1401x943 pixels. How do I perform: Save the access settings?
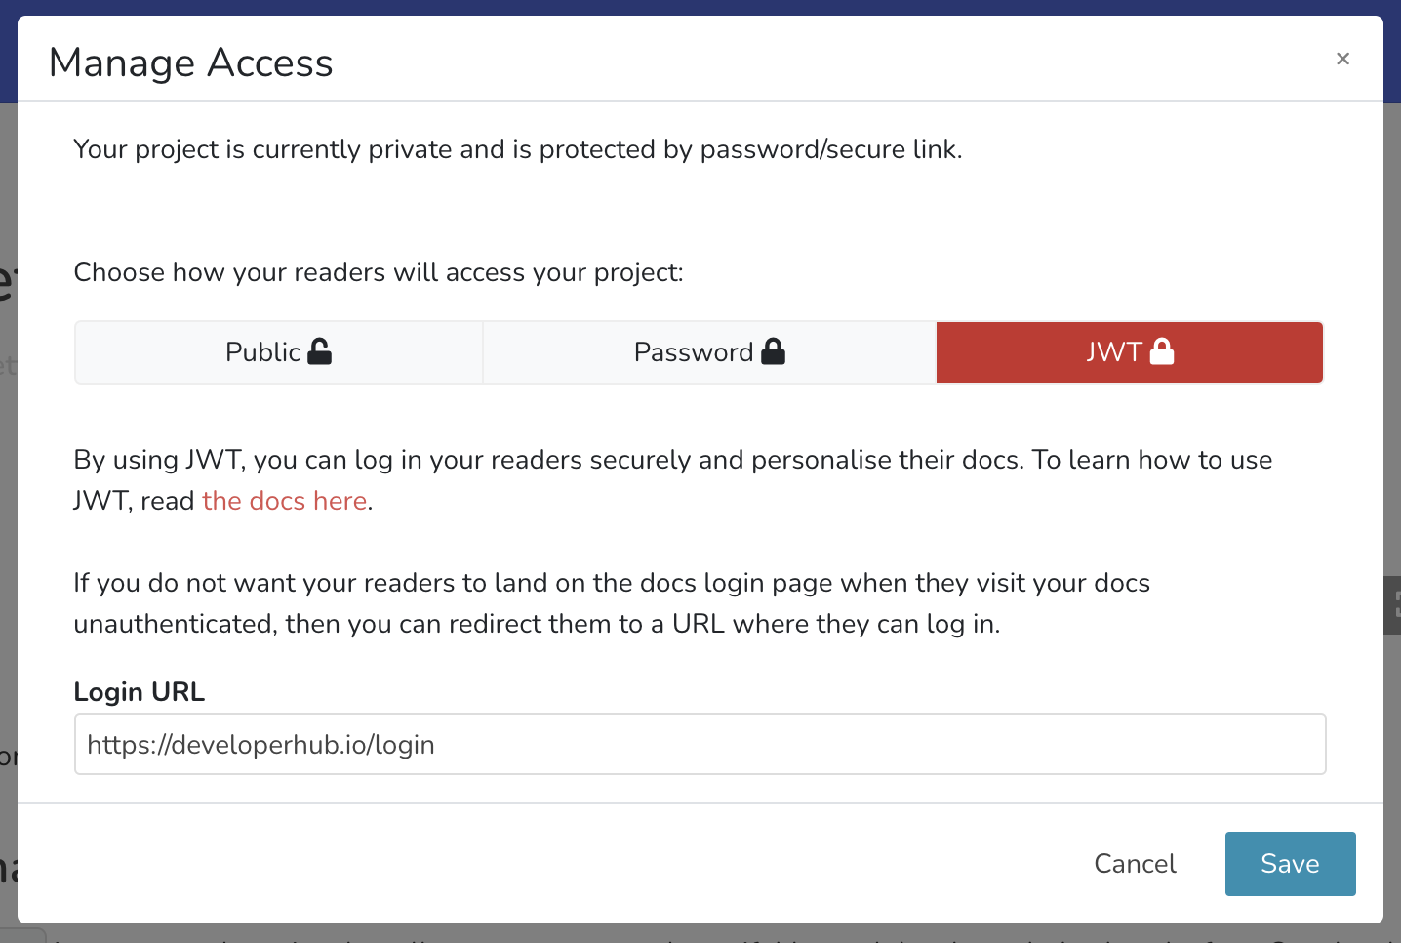click(1290, 864)
